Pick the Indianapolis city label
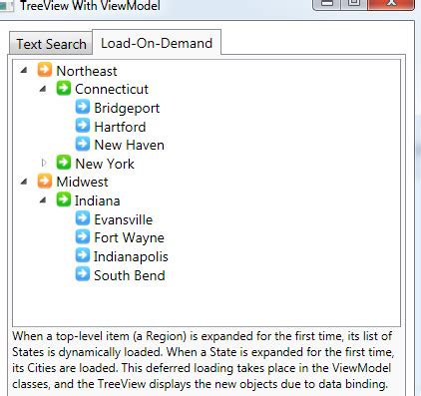The height and width of the screenshot is (396, 421). [x=131, y=256]
